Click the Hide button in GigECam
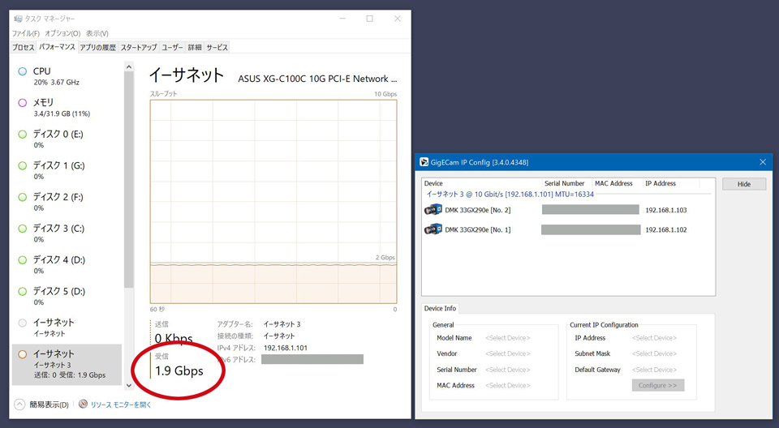779x428 pixels. pyautogui.click(x=744, y=184)
